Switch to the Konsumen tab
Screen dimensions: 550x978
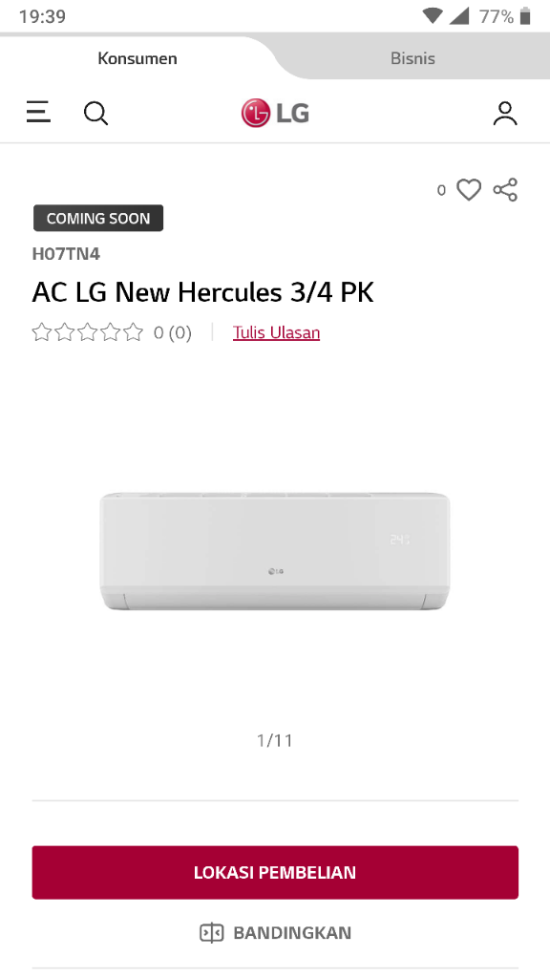(x=137, y=58)
